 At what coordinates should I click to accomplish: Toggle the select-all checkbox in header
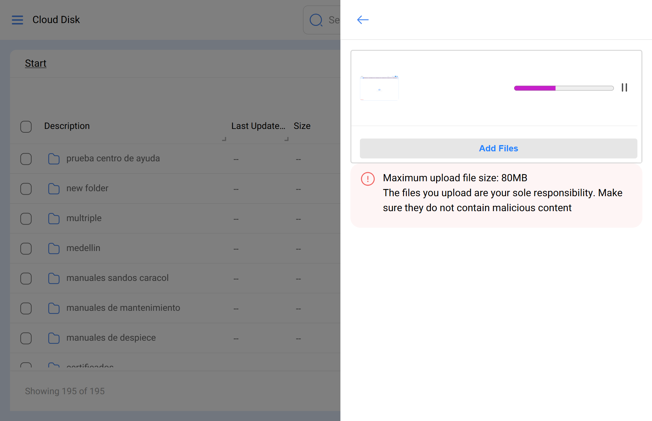pos(26,126)
